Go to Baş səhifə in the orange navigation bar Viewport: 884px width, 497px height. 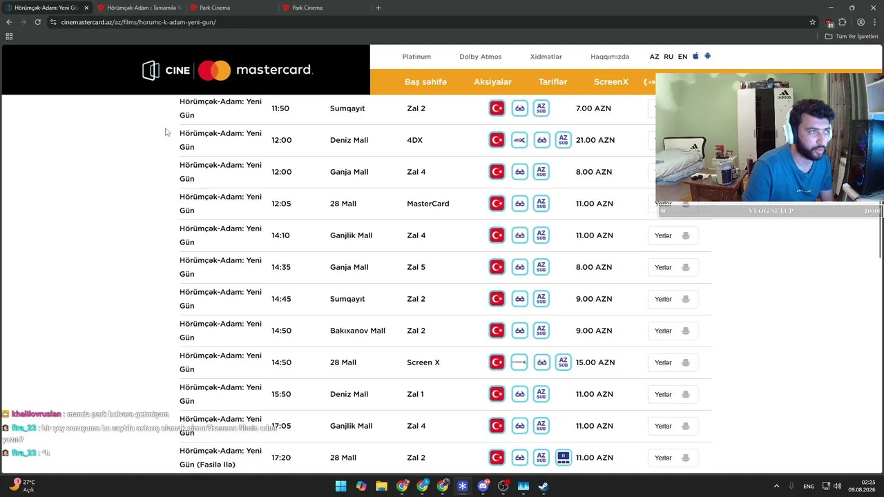coord(425,82)
